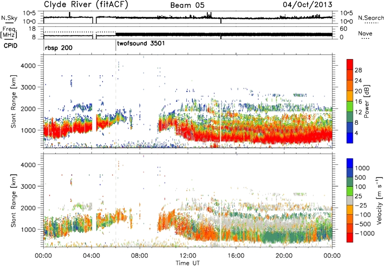This screenshot has width=384, height=266.
Task: Select the 20 label on the Power colorbar
Action: [358, 91]
